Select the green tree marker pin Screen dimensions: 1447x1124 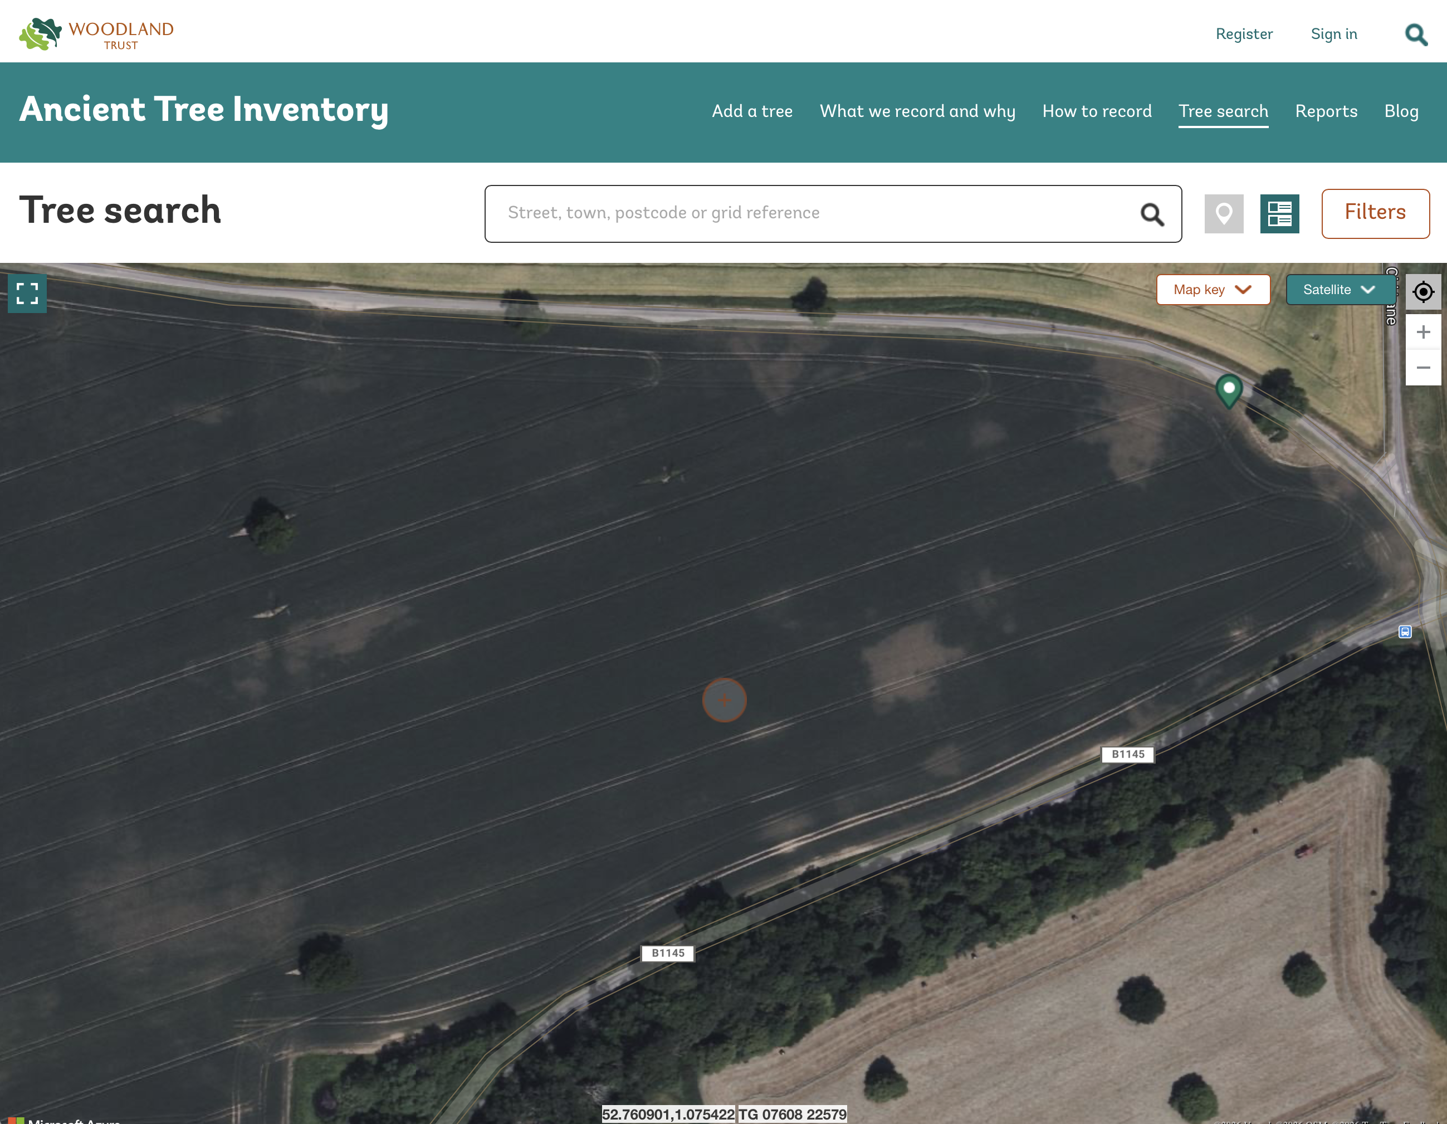(x=1229, y=390)
